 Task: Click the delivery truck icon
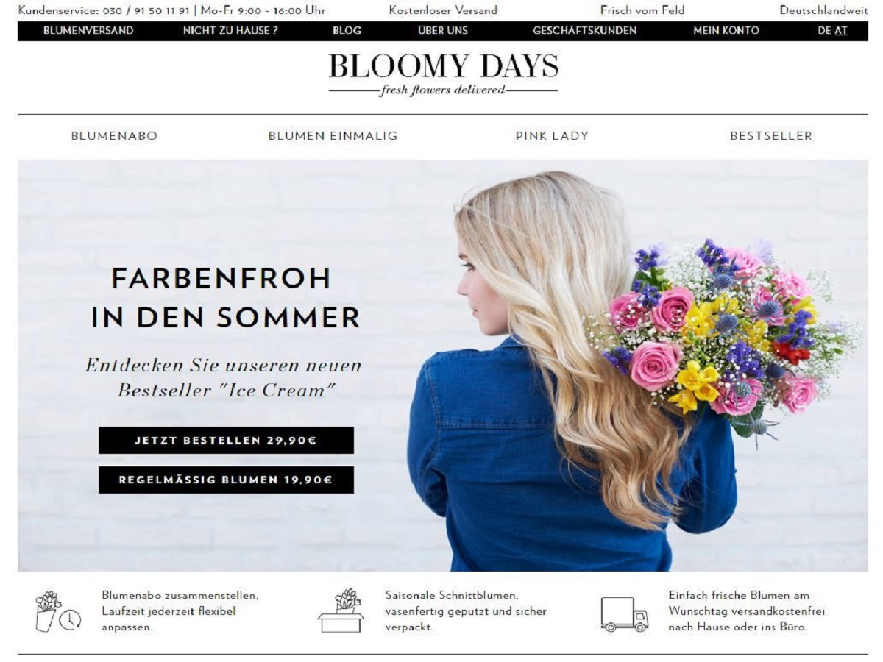coord(625,615)
